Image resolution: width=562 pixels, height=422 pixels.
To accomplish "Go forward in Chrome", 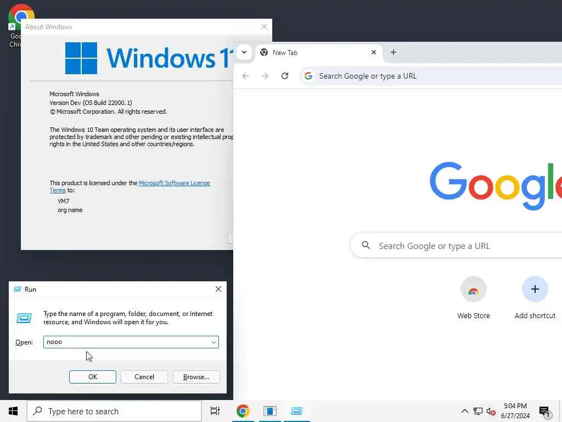I will (x=265, y=76).
